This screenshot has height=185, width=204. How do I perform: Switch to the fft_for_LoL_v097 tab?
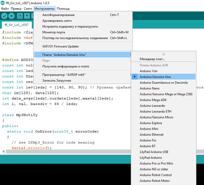16,25
